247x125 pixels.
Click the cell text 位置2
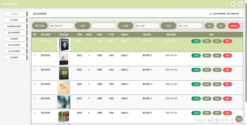[x=100, y=55]
